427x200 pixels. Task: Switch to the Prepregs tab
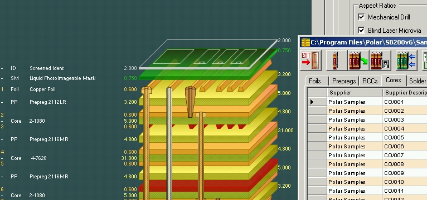344,81
